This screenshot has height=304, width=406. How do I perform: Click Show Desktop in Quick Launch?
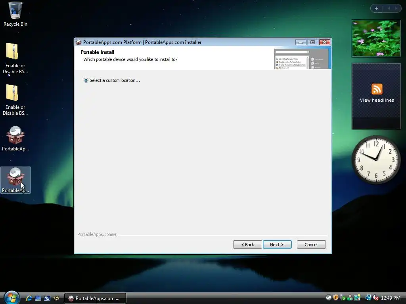[38, 298]
